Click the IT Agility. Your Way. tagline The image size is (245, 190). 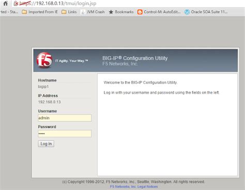(72, 61)
